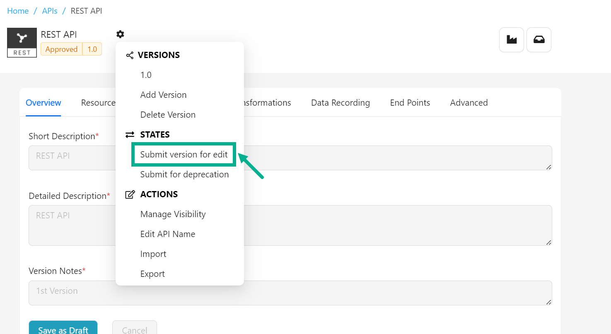Screen dimensions: 611x334
Task: Select version 1.0 from the menu
Action: pos(146,75)
